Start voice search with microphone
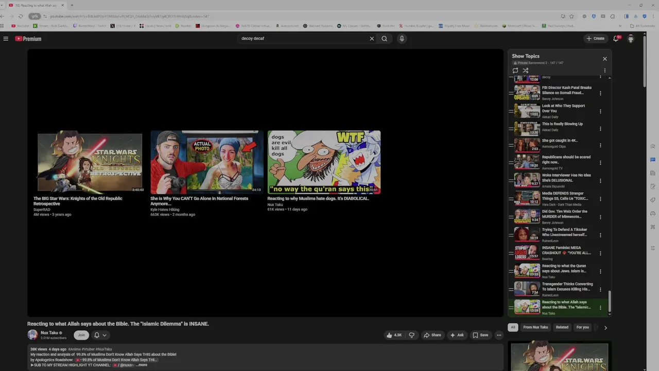This screenshot has height=371, width=659. click(402, 39)
